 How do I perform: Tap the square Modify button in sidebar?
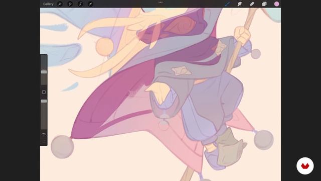[44, 92]
